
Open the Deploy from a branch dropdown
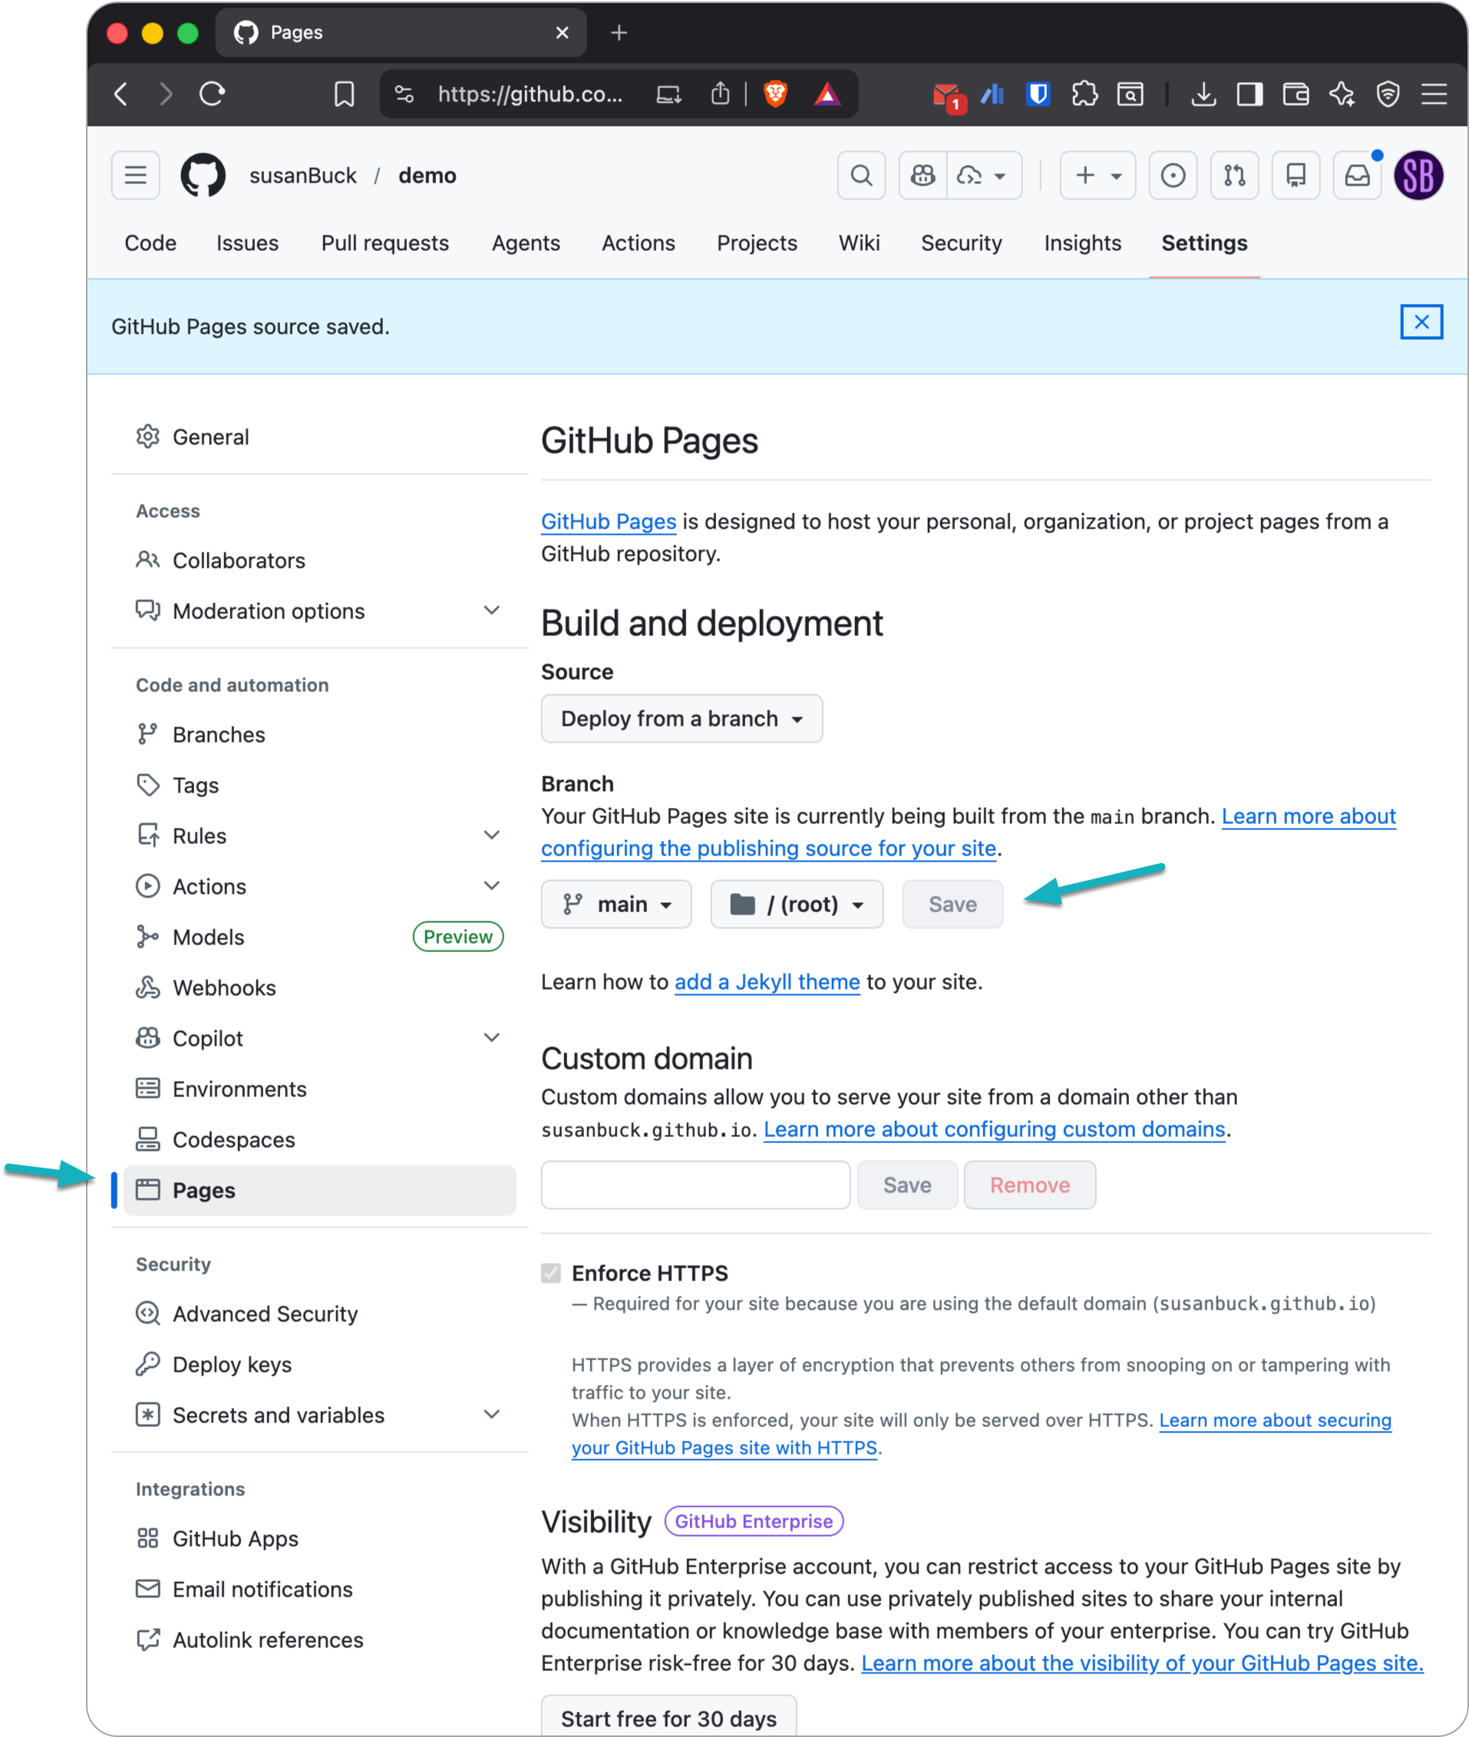[x=682, y=718]
